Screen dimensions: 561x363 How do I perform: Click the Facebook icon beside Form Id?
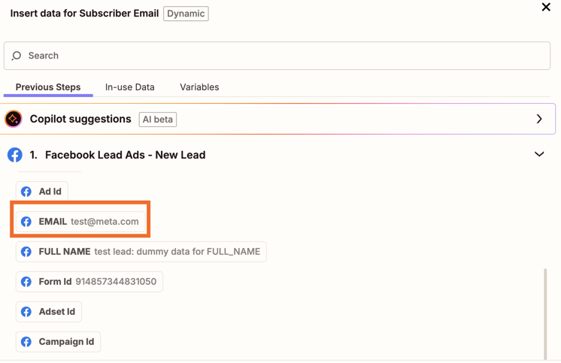coord(26,282)
